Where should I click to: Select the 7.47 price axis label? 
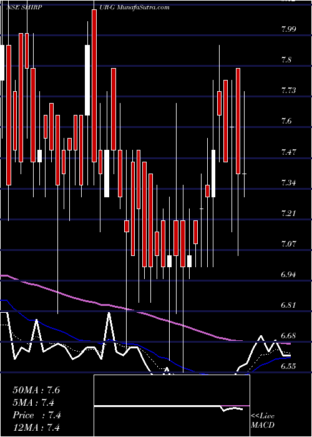[x=290, y=152]
